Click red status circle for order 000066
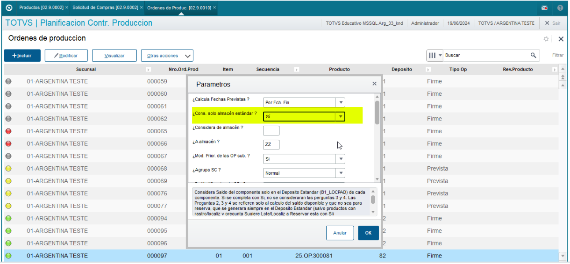 click(8, 143)
